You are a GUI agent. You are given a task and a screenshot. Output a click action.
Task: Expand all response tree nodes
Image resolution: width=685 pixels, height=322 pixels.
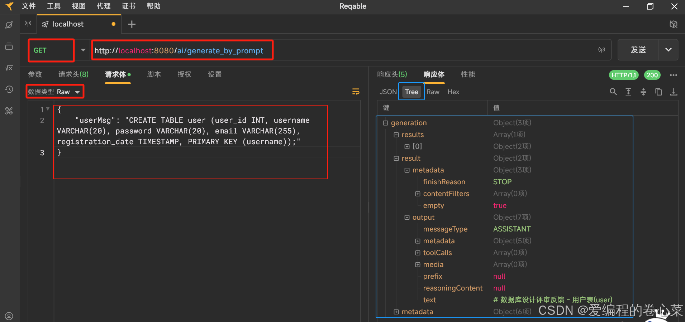point(628,92)
